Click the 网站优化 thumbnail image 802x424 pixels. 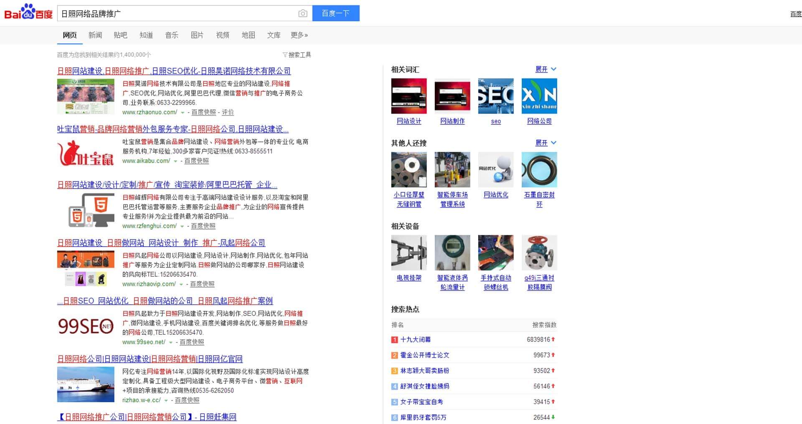click(496, 169)
